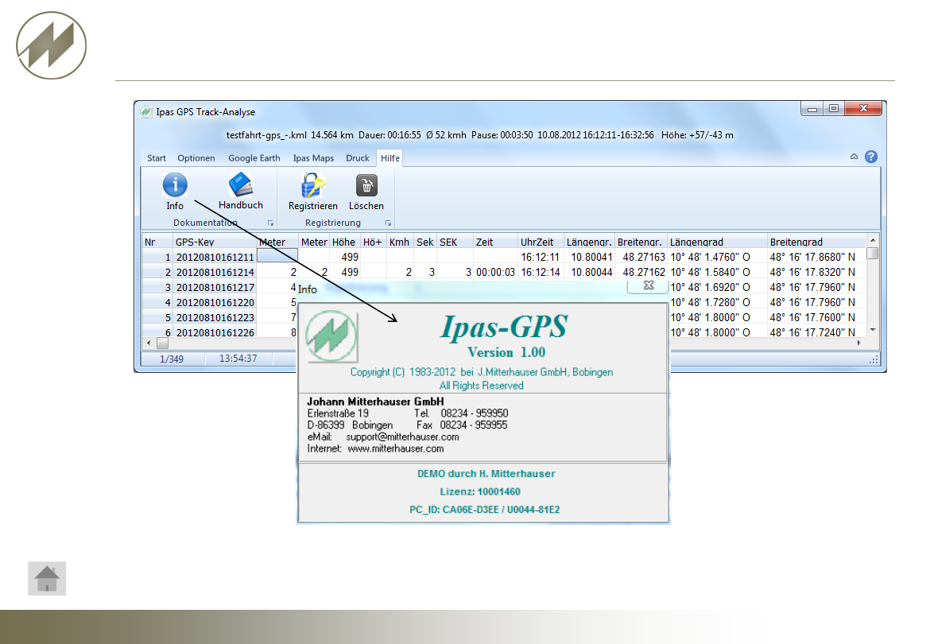Image resolution: width=930 pixels, height=644 pixels.
Task: Select GPS-Key cell 20120810161223
Action: tap(215, 317)
